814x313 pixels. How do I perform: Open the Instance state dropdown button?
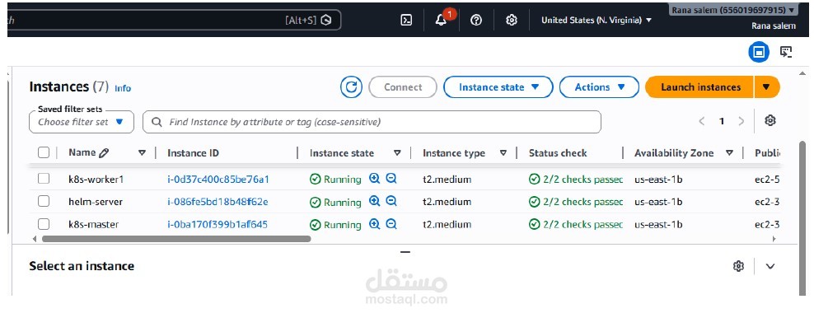coord(498,87)
